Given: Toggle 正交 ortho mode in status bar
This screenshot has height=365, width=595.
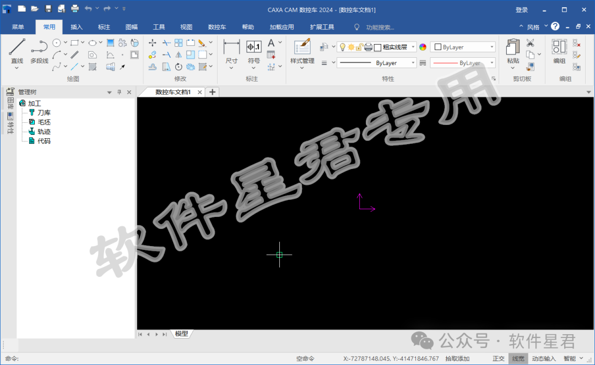Looking at the screenshot, I should pos(498,358).
